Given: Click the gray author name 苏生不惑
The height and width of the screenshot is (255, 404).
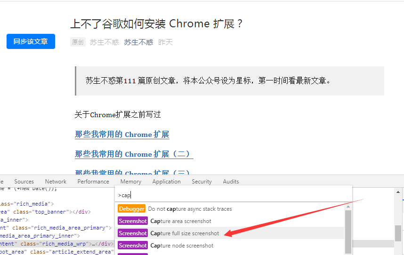Looking at the screenshot, I should pos(104,42).
